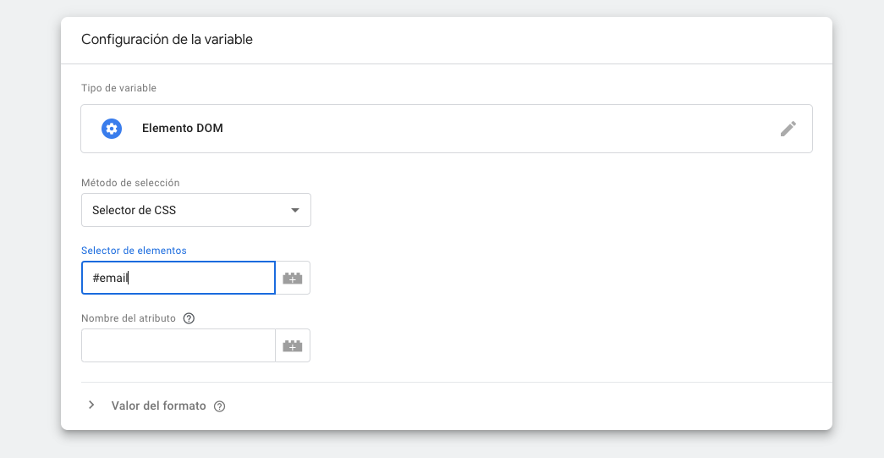Click the Método de selección dropdown arrow

(x=294, y=210)
